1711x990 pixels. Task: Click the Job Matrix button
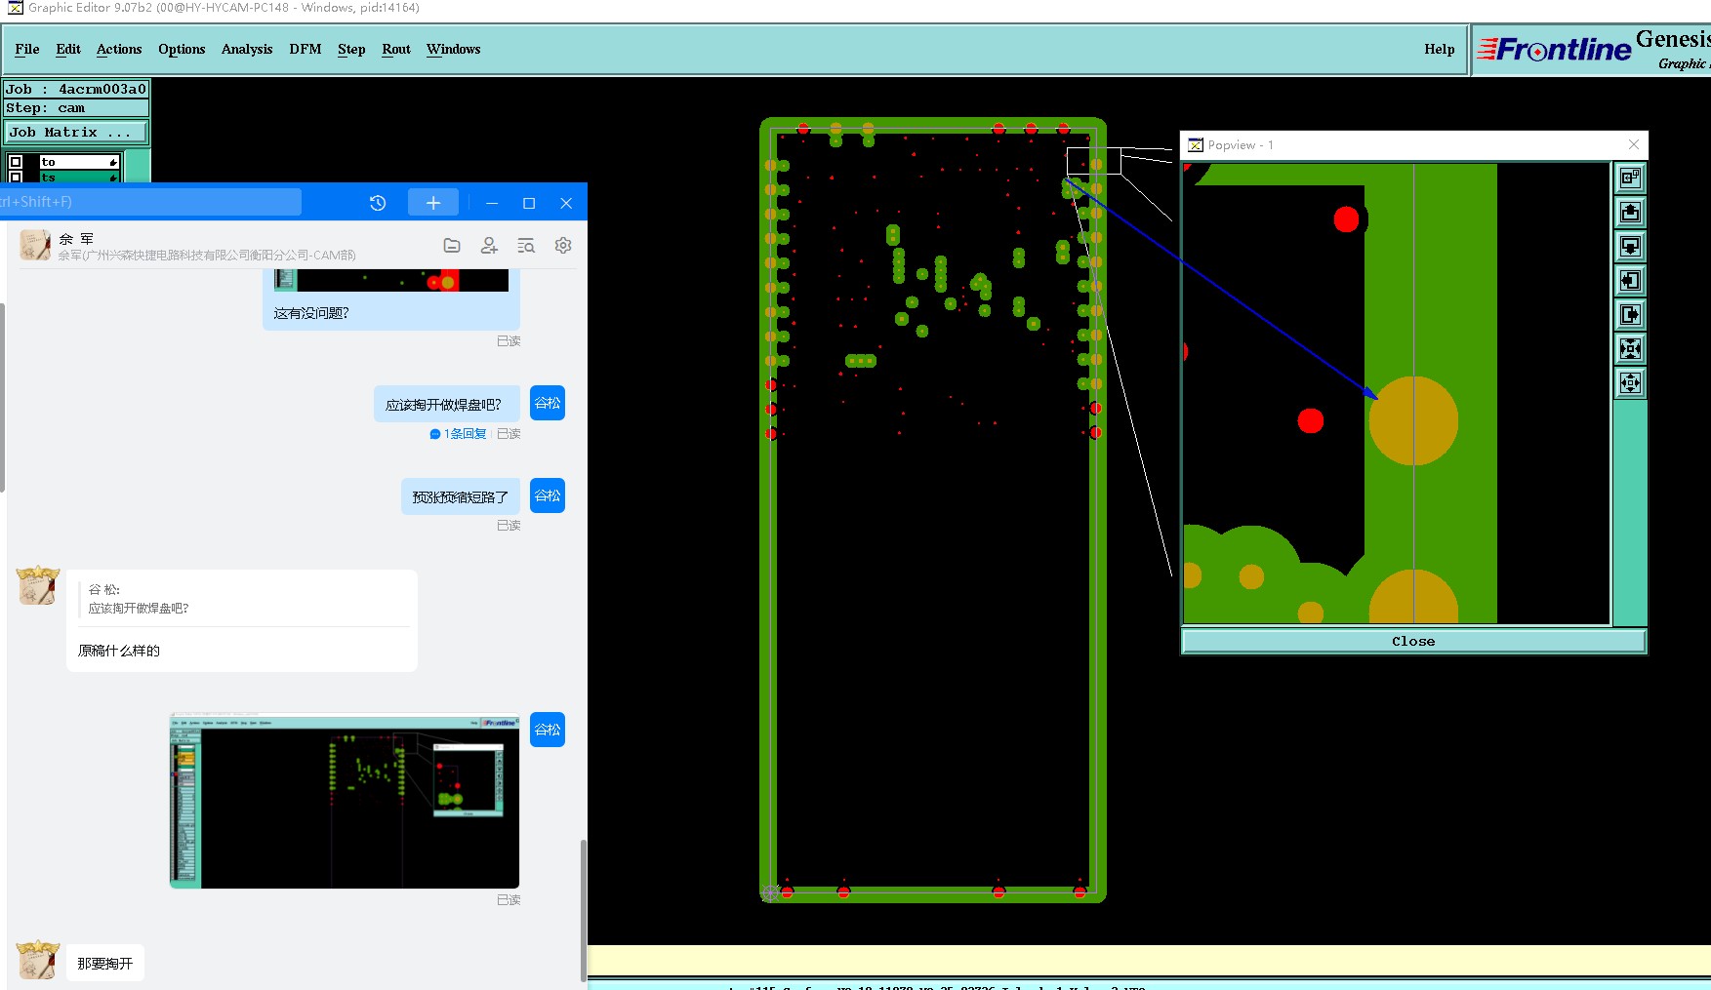[77, 132]
